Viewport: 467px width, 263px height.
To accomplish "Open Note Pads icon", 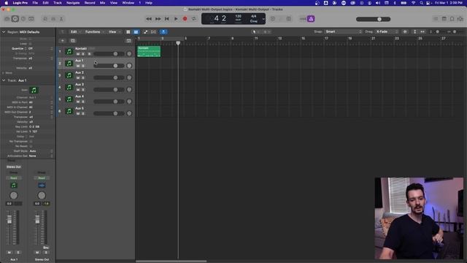I will [x=444, y=19].
